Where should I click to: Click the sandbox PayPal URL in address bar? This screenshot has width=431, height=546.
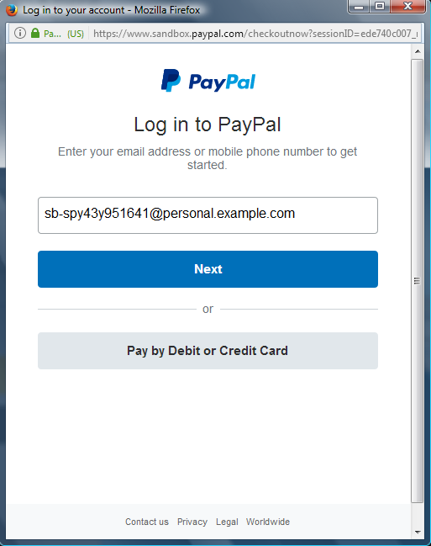coord(255,34)
